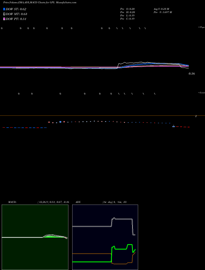The width and height of the screenshot is (205, 270).
Task: Click the 'Pre O: 0.20' open value
Action: pyautogui.click(x=128, y=9)
